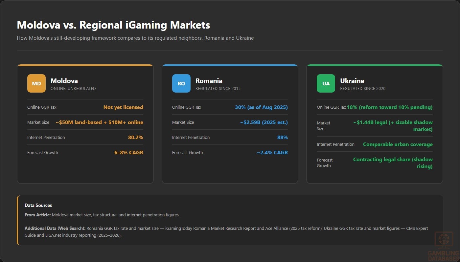Select the Romania card heading
The height and width of the screenshot is (262, 460).
(x=209, y=81)
